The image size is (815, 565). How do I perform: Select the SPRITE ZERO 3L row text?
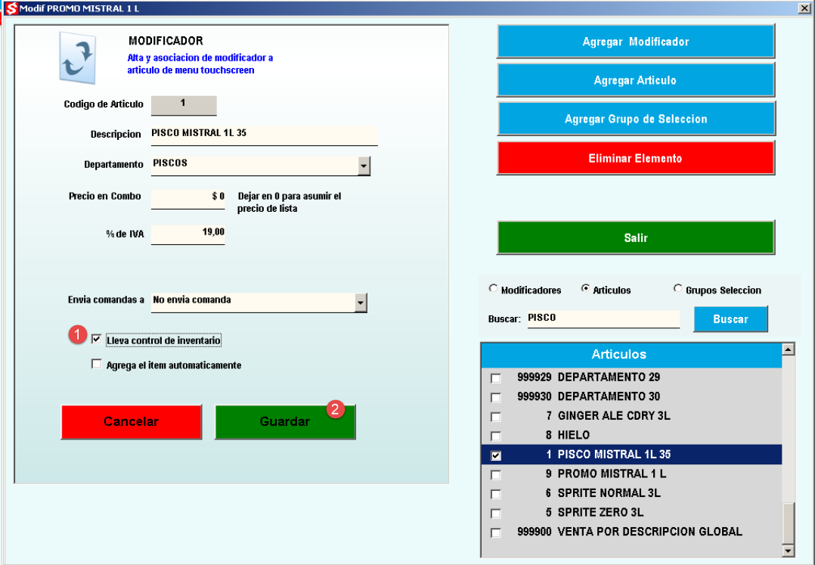point(600,512)
